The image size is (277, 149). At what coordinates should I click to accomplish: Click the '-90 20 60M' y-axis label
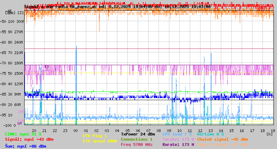[x=11, y=105]
